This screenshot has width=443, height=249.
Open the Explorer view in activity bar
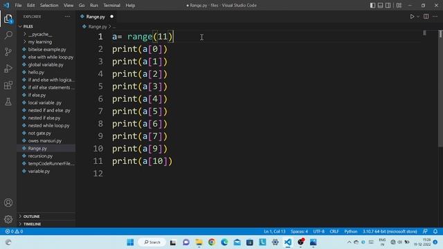click(x=8, y=19)
